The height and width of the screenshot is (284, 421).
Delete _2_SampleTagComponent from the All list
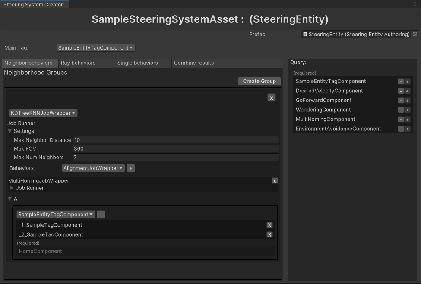tap(269, 235)
